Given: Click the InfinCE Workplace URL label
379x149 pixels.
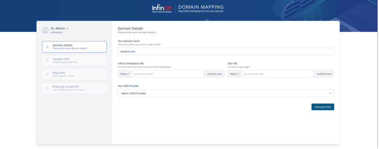Looking at the screenshot, I should tap(131, 63).
